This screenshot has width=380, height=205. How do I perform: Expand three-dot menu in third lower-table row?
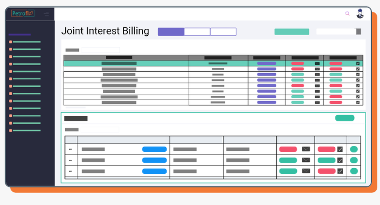point(71,171)
